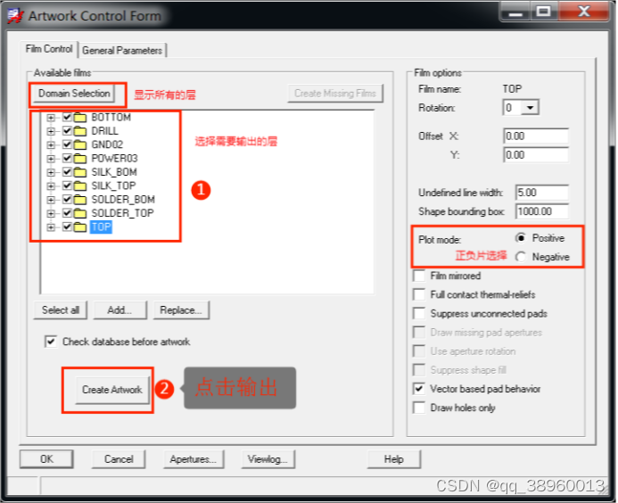The width and height of the screenshot is (618, 503).
Task: Click the Artwork Control Form title icon
Action: [x=14, y=15]
